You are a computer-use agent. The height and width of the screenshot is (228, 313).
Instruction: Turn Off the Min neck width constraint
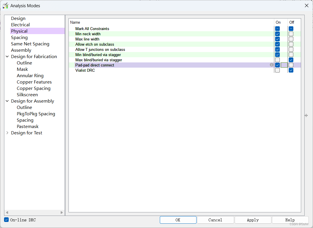click(x=291, y=34)
